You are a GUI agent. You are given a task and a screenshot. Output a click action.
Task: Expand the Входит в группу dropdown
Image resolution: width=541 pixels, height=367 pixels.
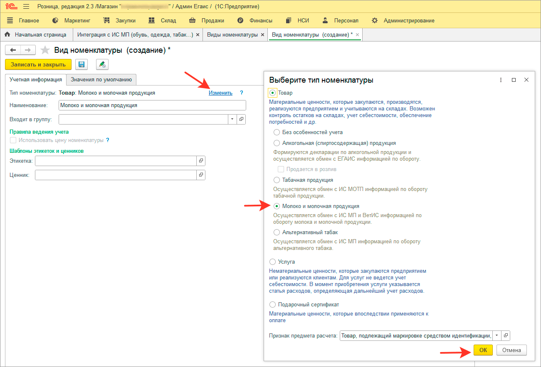coord(232,120)
